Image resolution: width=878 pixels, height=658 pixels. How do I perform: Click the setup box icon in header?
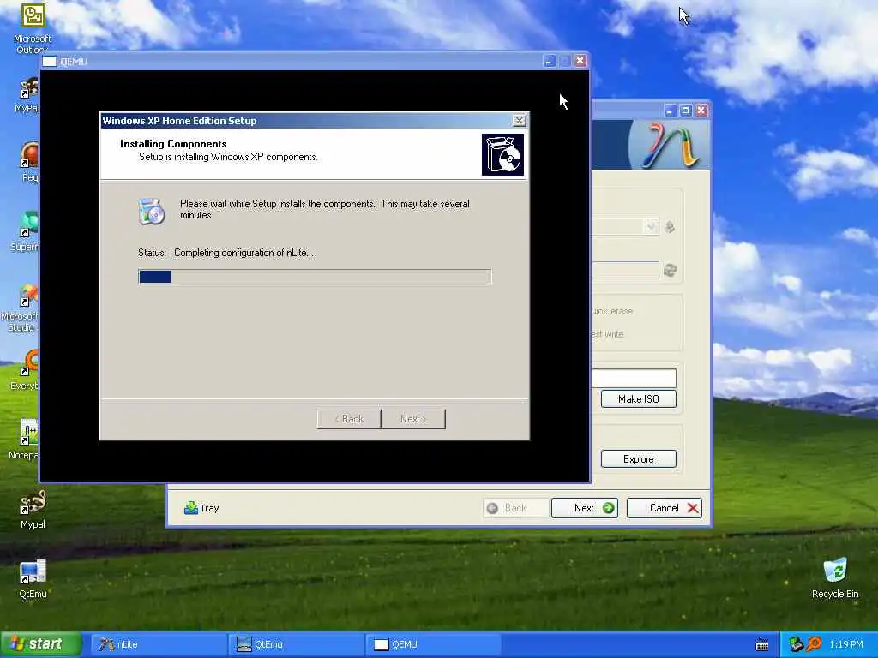[502, 154]
